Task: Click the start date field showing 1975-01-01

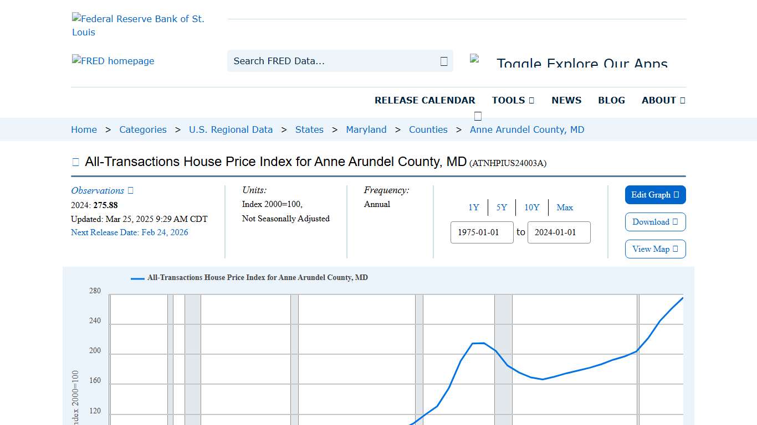Action: point(482,232)
